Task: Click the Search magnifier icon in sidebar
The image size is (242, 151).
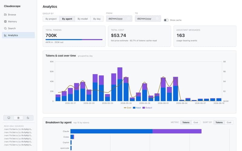Action: point(5,28)
